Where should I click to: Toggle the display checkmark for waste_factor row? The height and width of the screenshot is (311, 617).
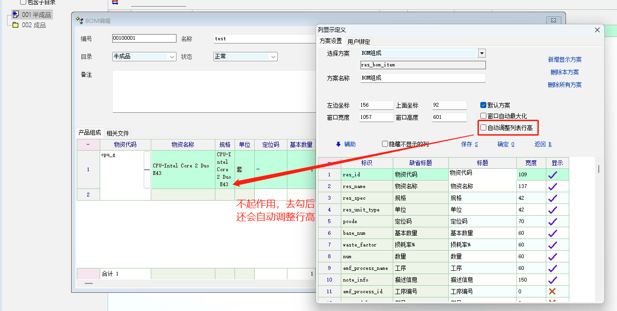[x=553, y=245]
